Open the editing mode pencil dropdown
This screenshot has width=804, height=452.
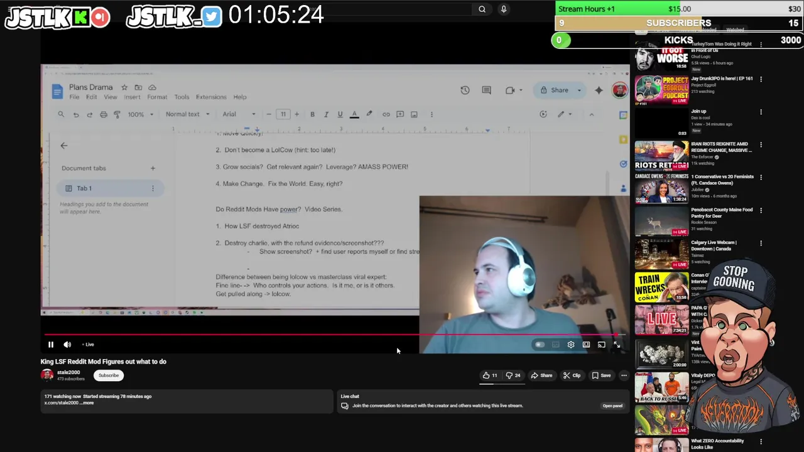click(x=565, y=114)
